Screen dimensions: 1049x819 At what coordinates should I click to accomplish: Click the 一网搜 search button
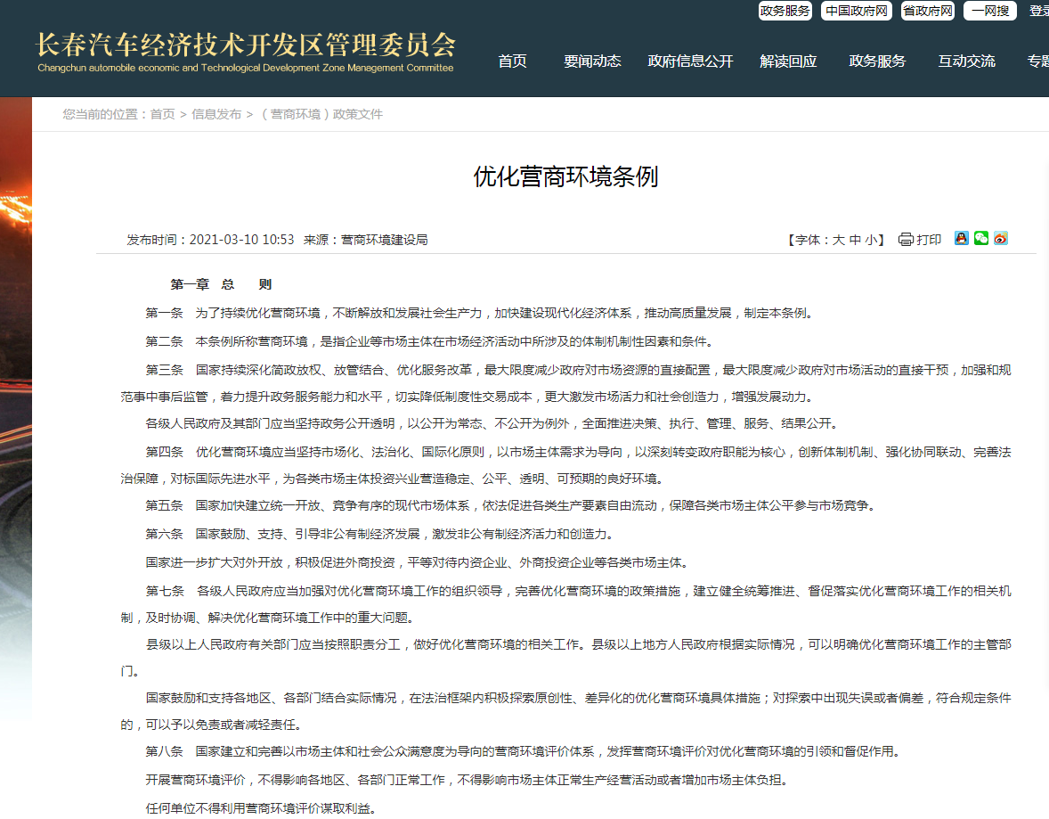point(989,11)
